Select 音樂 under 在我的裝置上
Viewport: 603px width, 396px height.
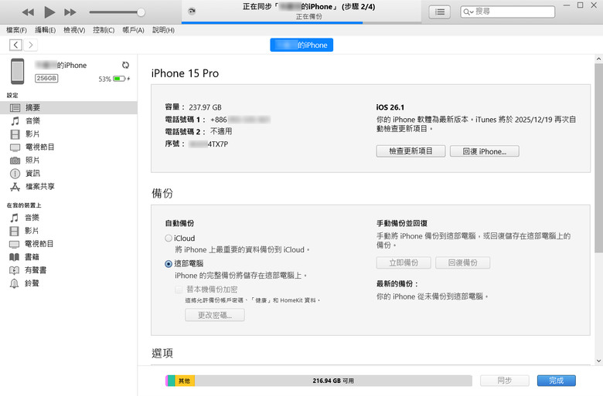pos(69,218)
